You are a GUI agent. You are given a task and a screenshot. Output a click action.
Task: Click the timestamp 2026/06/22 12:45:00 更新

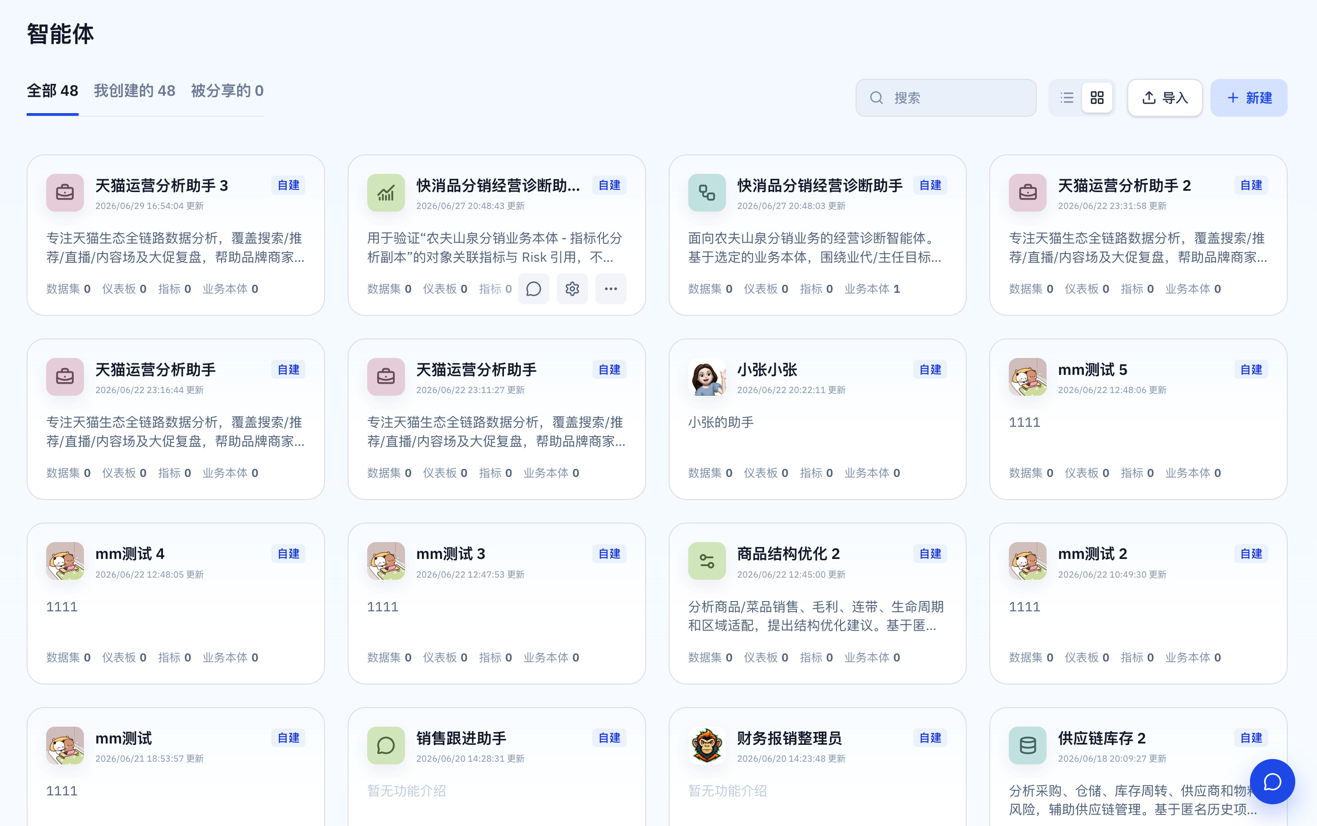(792, 575)
